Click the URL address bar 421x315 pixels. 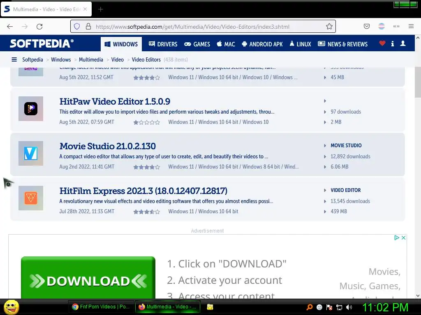(203, 26)
